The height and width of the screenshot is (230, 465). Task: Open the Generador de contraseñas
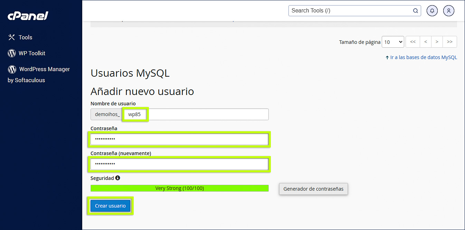coord(313,189)
